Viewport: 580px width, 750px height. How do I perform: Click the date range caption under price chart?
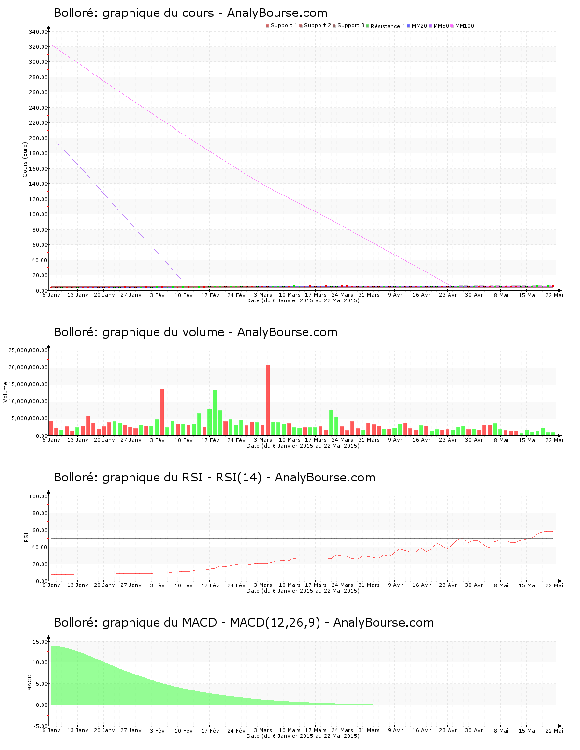(x=303, y=300)
